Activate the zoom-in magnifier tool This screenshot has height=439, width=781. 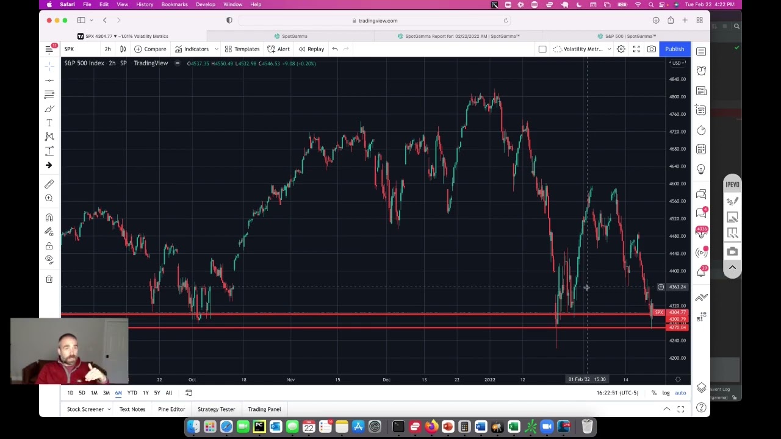49,198
